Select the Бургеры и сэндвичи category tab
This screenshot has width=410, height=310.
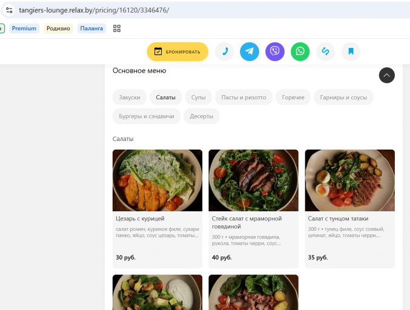click(147, 116)
